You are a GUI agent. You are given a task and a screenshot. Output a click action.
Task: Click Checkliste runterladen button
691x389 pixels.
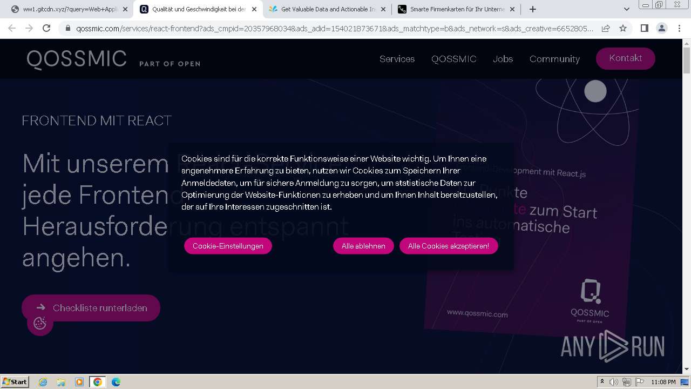[91, 308]
